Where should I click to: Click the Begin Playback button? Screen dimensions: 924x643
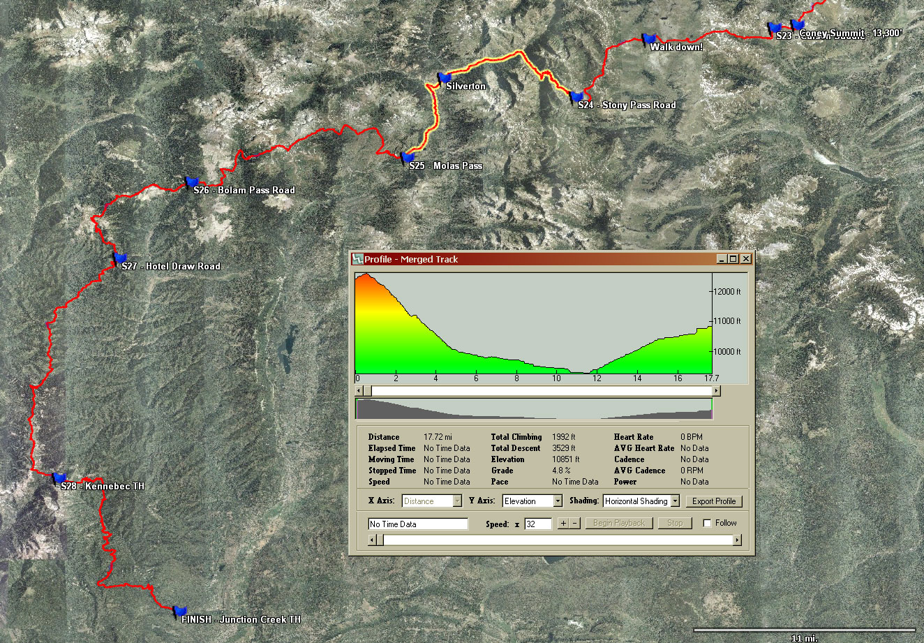tap(619, 523)
